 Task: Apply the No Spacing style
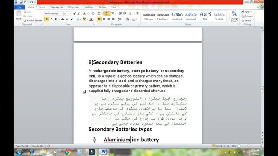tap(163, 16)
